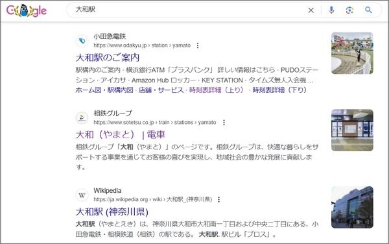Click the 小田急電鉄 site favicon

coord(82,41)
